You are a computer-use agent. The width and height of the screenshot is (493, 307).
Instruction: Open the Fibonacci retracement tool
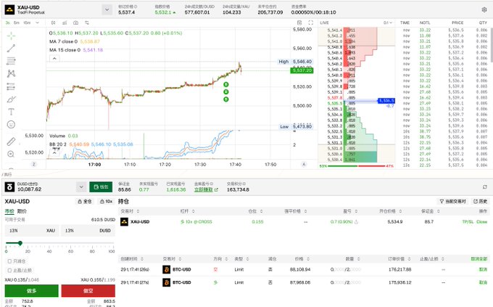tap(11, 61)
